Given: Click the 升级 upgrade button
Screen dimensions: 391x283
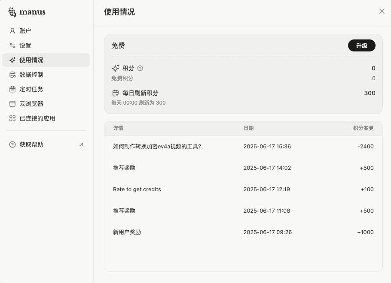Looking at the screenshot, I should [x=362, y=45].
